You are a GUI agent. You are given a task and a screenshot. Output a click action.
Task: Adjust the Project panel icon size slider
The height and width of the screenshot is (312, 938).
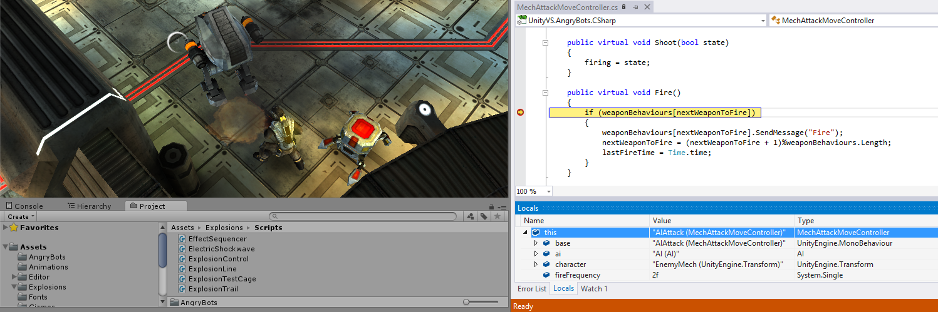click(467, 302)
